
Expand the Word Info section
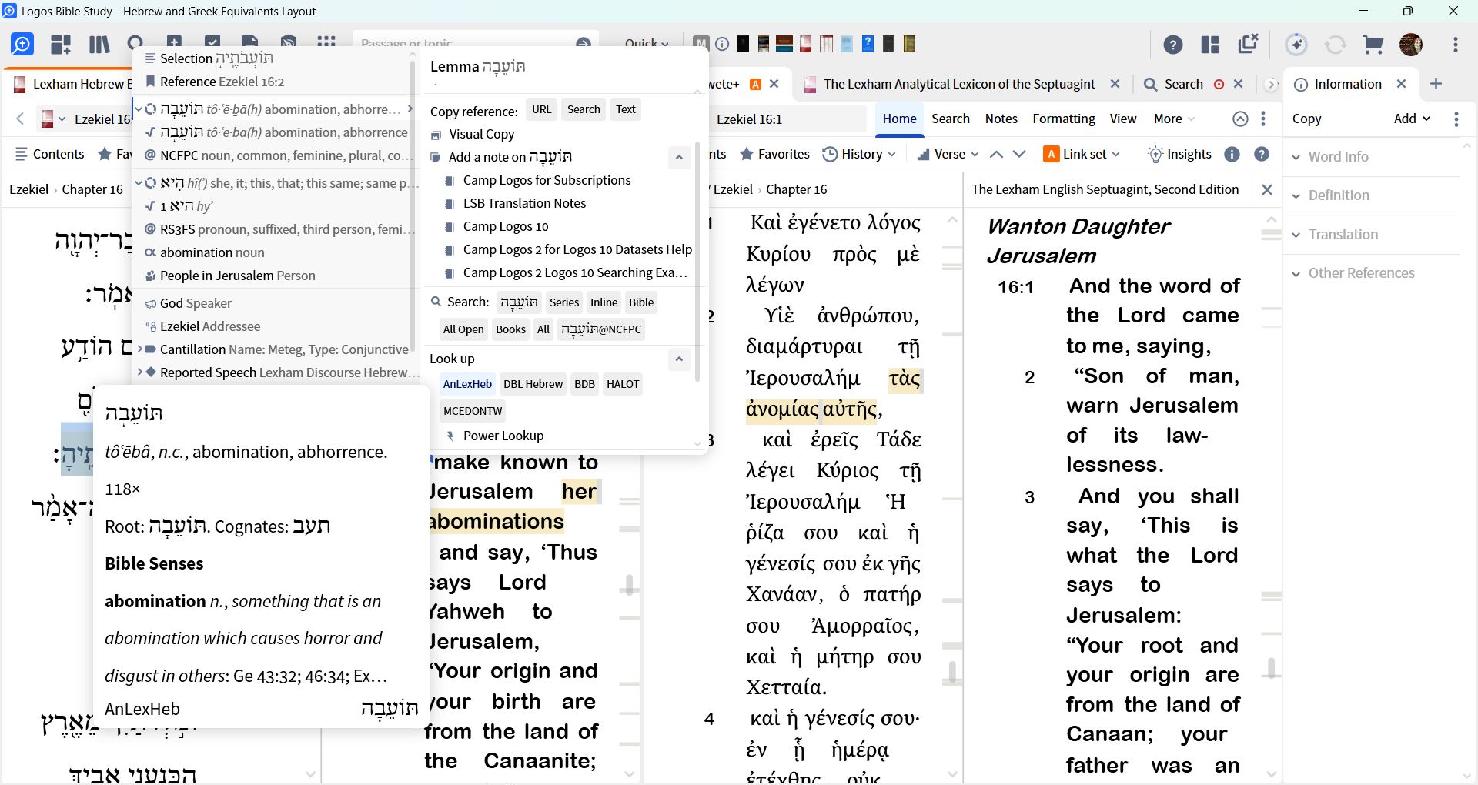1330,156
